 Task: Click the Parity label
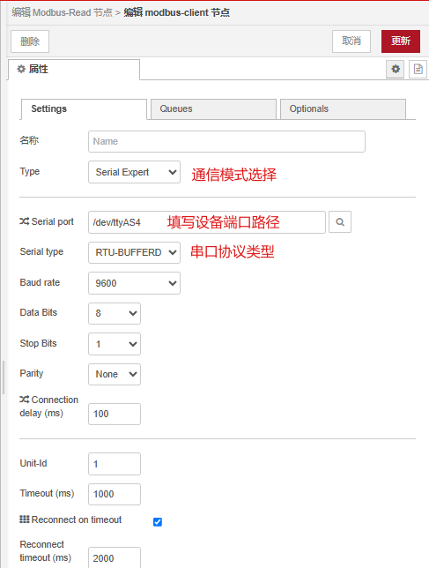point(32,373)
